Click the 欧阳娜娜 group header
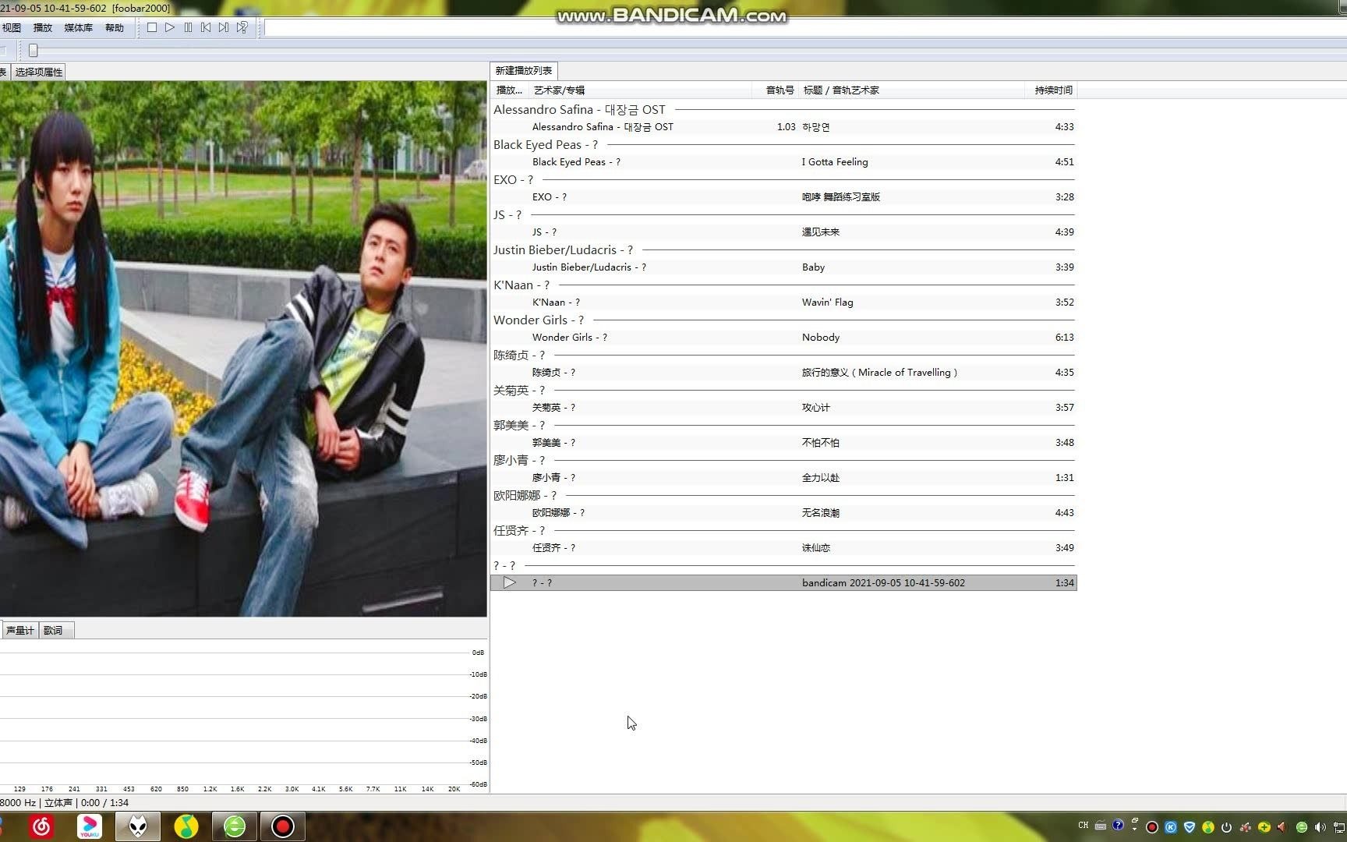Screen dimensions: 1347x842 tap(783, 496)
